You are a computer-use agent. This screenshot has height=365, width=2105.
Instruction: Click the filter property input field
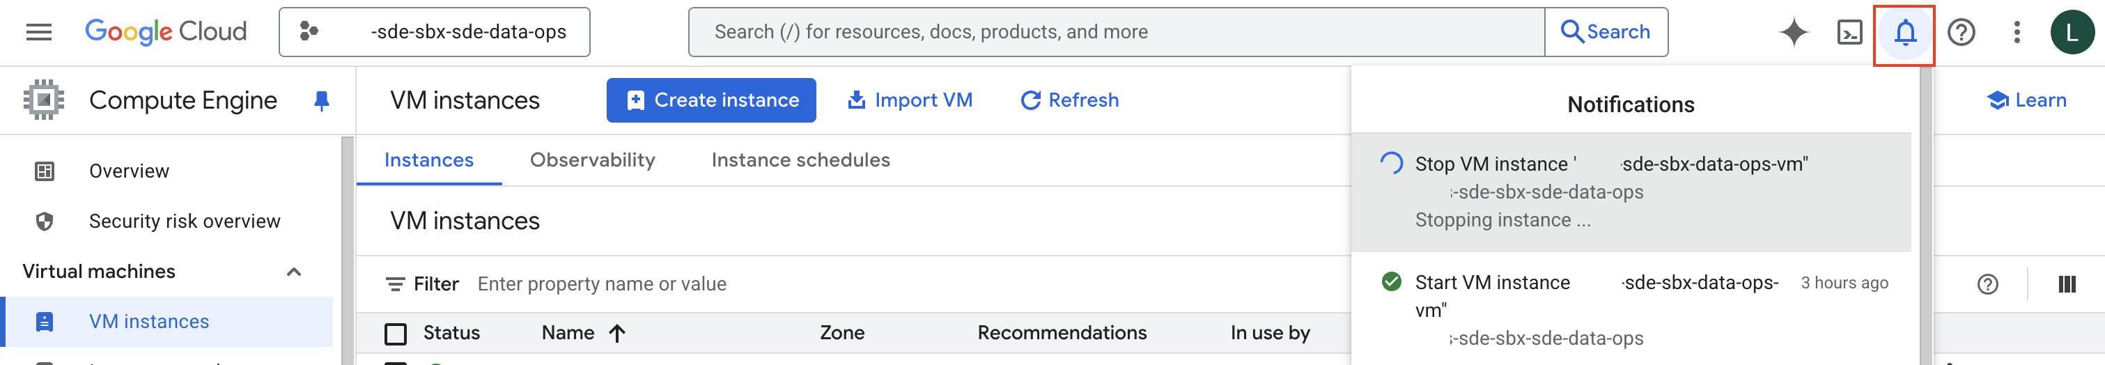pos(736,284)
